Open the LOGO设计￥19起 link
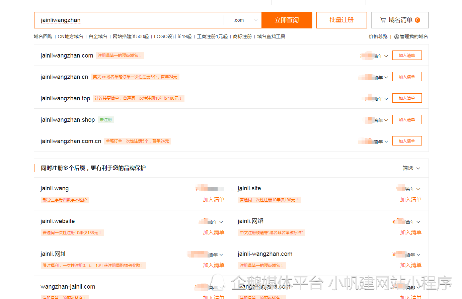This screenshot has width=462, height=299. pos(173,36)
